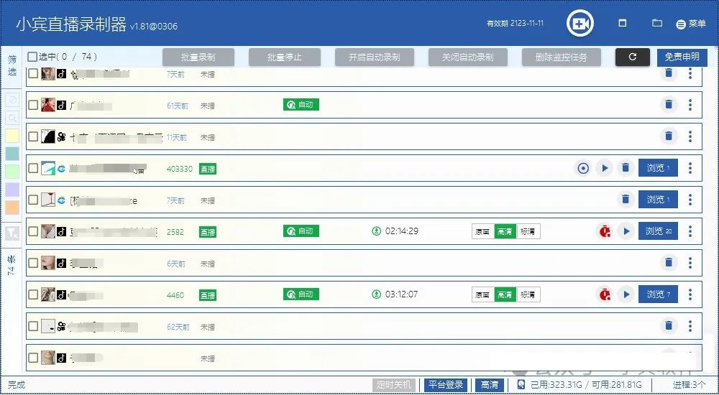
Task: Click the search magnifier icon in sidebar
Action: (12, 118)
